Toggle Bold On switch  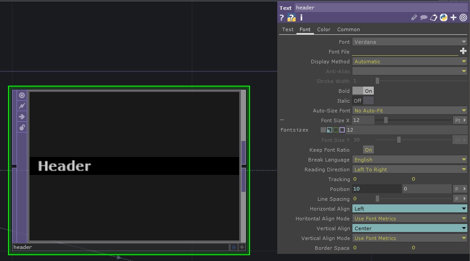pos(363,91)
